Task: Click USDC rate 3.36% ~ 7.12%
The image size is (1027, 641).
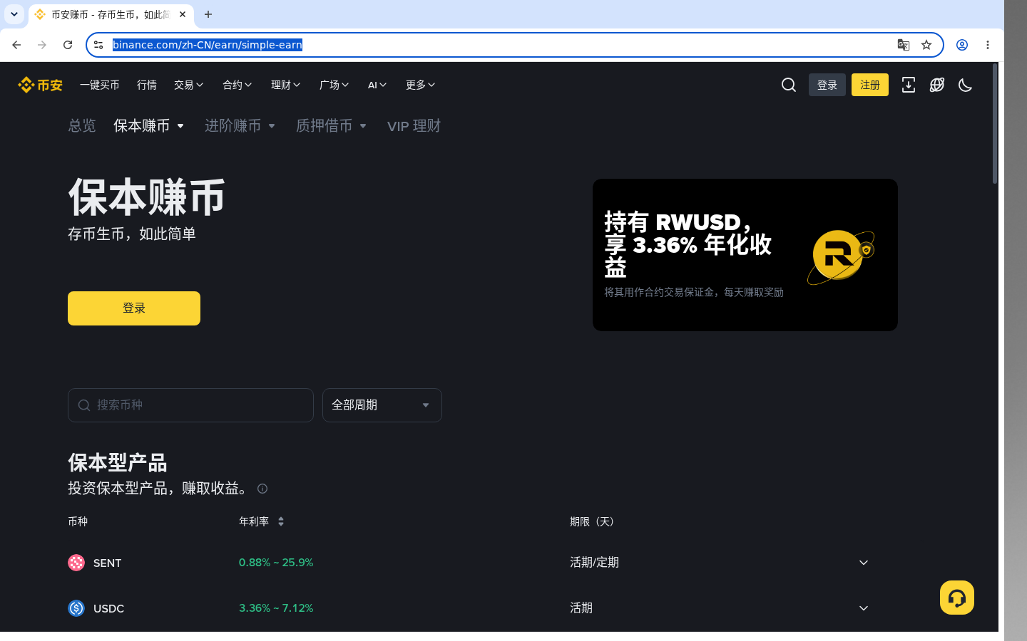Action: [276, 608]
